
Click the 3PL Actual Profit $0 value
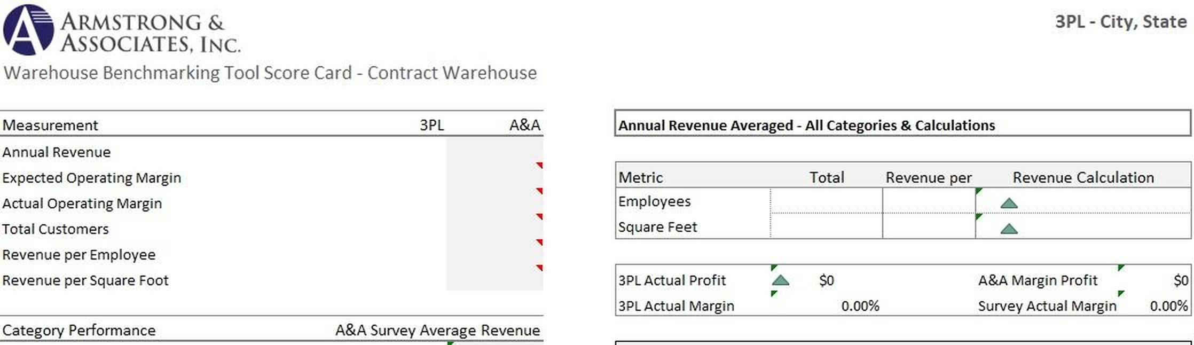click(826, 280)
